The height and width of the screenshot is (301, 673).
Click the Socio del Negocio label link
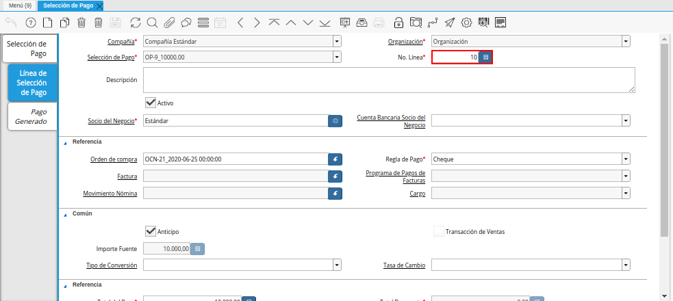click(x=112, y=120)
